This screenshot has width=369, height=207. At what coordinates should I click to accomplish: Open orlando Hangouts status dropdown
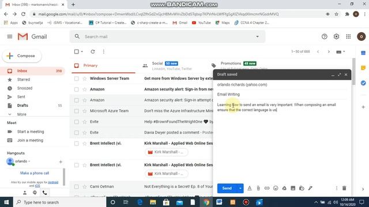(x=29, y=161)
